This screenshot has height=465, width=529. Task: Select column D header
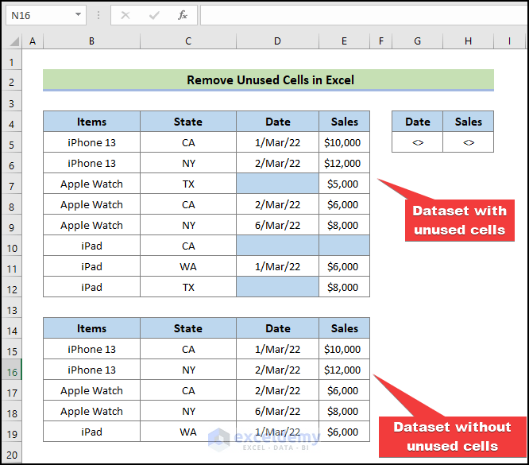(277, 41)
